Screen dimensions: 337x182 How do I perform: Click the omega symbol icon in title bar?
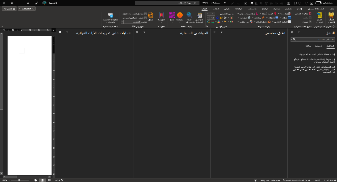click(x=295, y=3)
